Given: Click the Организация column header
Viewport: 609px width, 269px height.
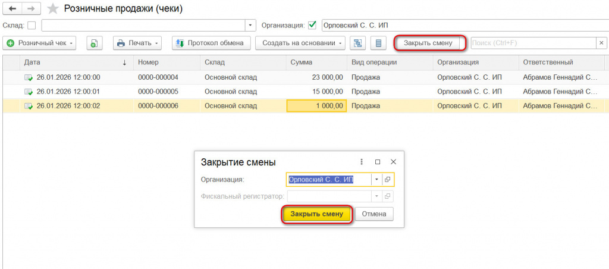Looking at the screenshot, I should [x=476, y=62].
